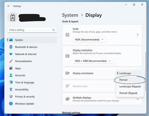Select Apps in the sidebar
This screenshot has width=149, height=116.
(32, 68)
